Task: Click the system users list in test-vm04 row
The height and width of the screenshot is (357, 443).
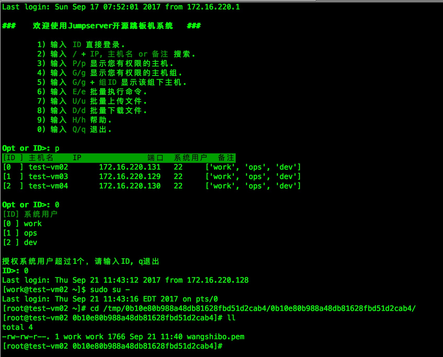Action: (x=253, y=186)
